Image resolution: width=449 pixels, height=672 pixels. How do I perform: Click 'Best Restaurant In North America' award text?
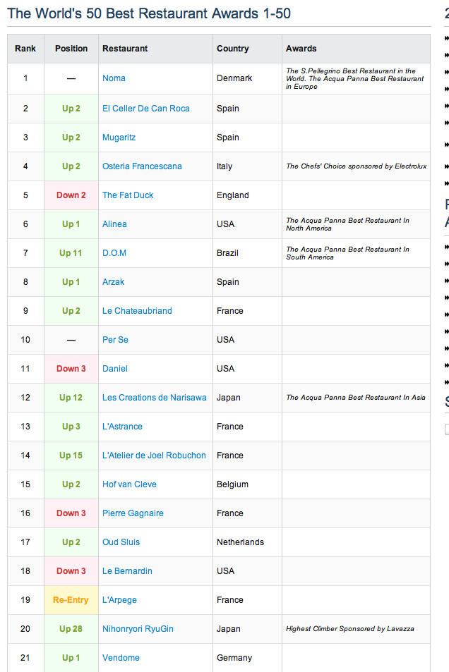point(348,224)
